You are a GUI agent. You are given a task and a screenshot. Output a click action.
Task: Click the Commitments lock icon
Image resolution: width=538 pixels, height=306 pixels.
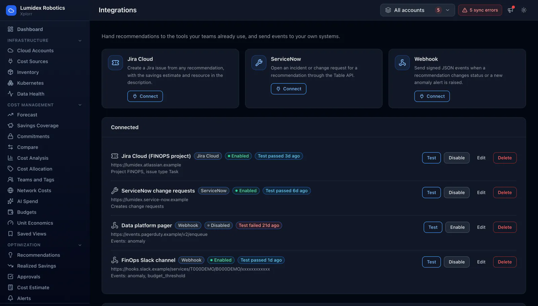click(10, 136)
